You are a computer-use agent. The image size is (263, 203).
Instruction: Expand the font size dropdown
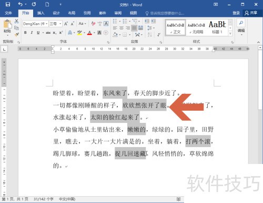tap(55, 24)
